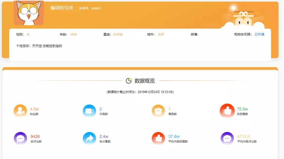Click the chat bubble icon beside 平均作品评论数
Viewport: 284px width, 159px height.
click(x=227, y=138)
